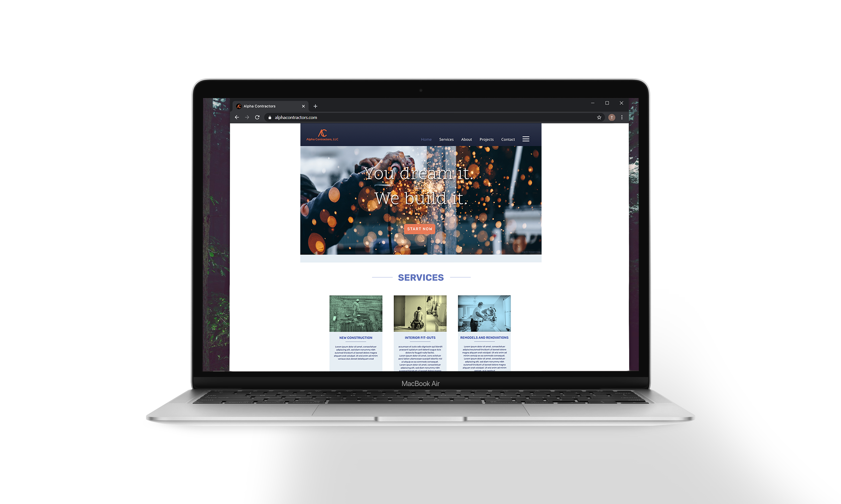Expand the About navigation menu item
The width and height of the screenshot is (841, 504).
[x=467, y=139]
